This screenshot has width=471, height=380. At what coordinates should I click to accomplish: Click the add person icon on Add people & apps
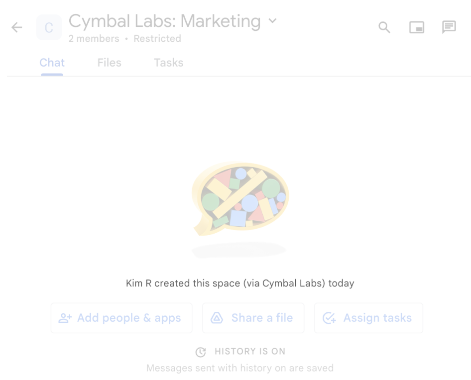click(65, 318)
